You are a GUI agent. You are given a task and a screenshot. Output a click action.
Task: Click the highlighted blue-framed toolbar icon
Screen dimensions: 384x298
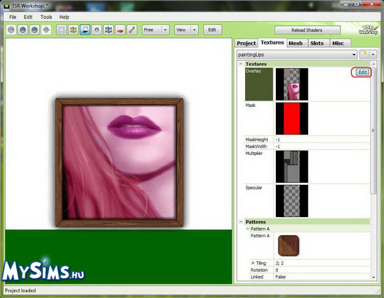click(85, 30)
